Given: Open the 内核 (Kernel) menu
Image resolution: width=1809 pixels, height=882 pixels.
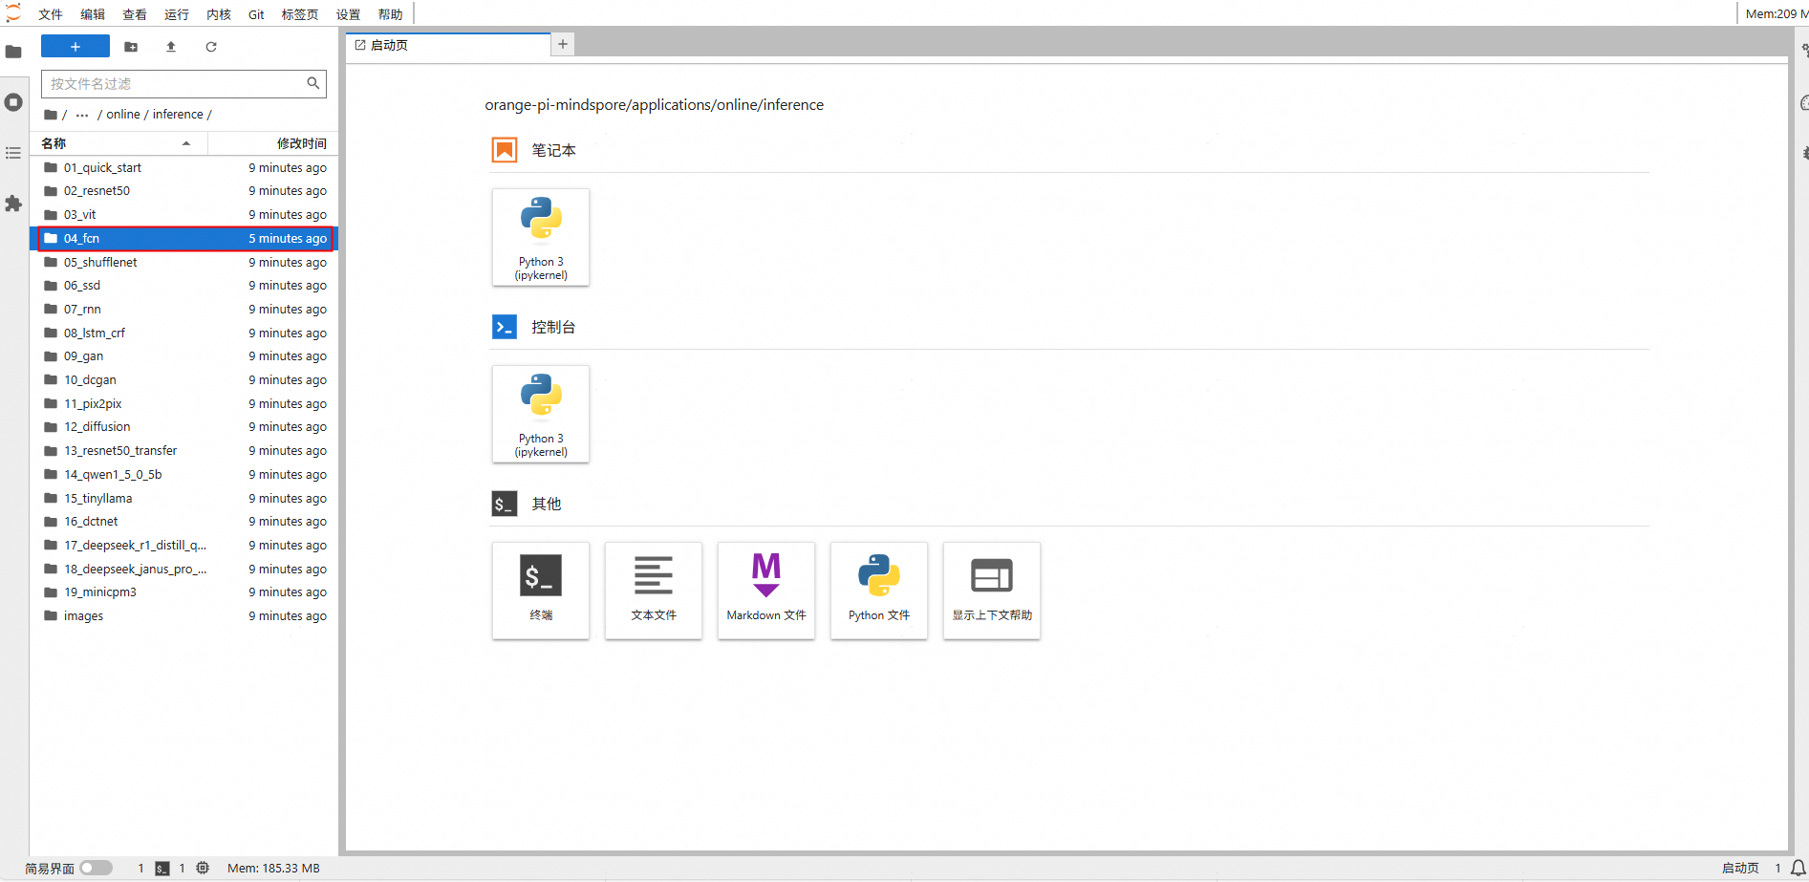Looking at the screenshot, I should 219,14.
